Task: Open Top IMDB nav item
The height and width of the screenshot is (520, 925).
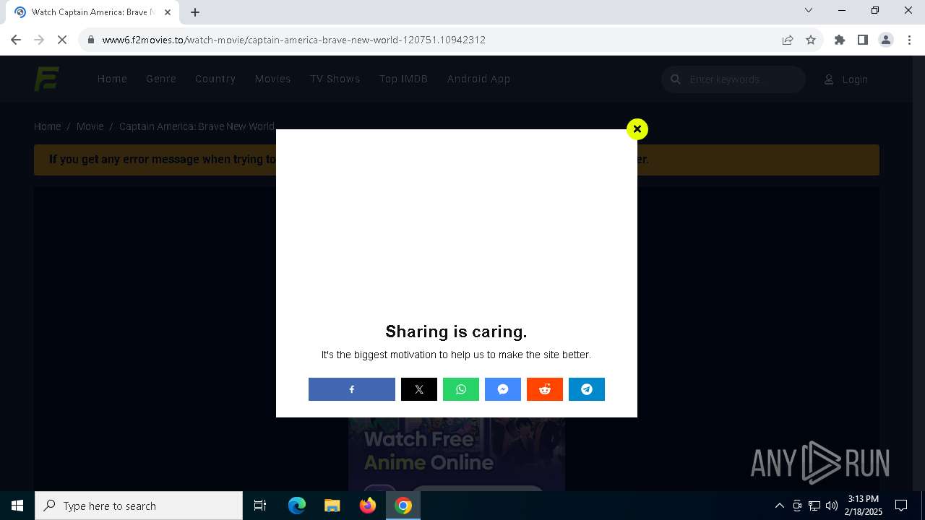Action: (x=403, y=79)
